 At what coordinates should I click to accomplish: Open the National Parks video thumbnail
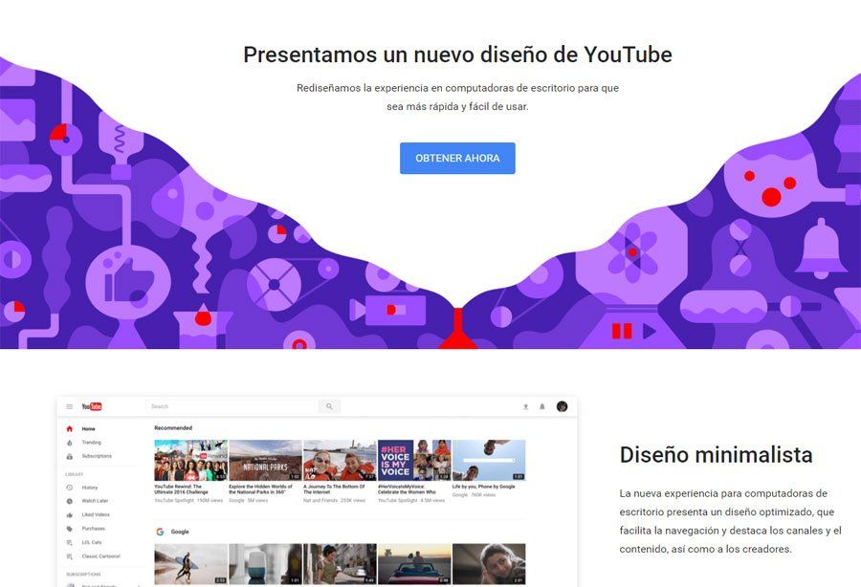pos(265,460)
